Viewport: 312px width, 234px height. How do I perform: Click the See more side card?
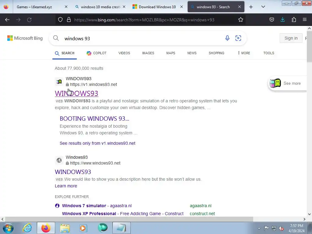pos(288,83)
